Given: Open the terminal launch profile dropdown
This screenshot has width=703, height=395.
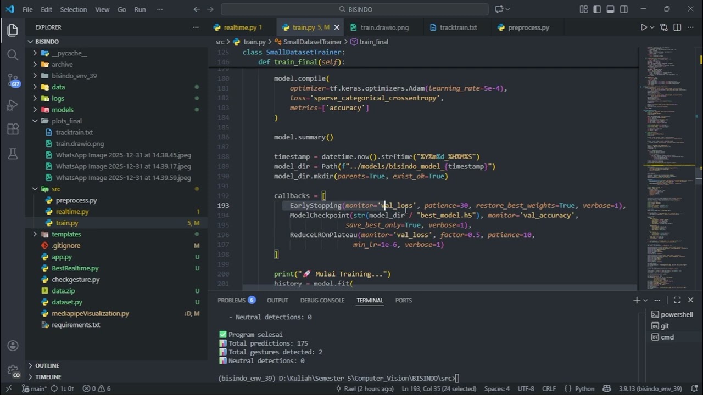Looking at the screenshot, I should pyautogui.click(x=645, y=300).
